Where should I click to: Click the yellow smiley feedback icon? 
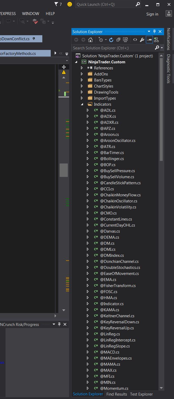point(70,4)
